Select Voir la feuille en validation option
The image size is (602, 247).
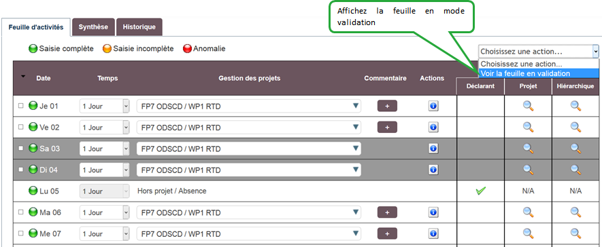[539, 73]
